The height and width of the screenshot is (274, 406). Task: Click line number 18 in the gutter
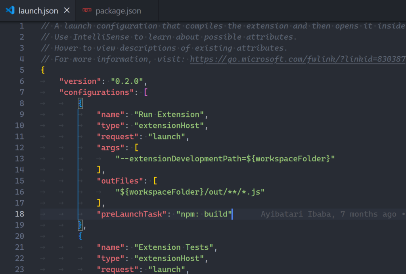19,214
